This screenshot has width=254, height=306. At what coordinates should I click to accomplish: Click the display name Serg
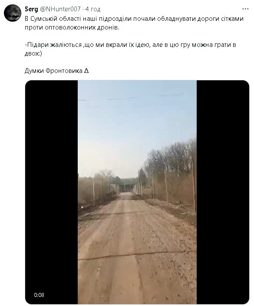click(31, 9)
